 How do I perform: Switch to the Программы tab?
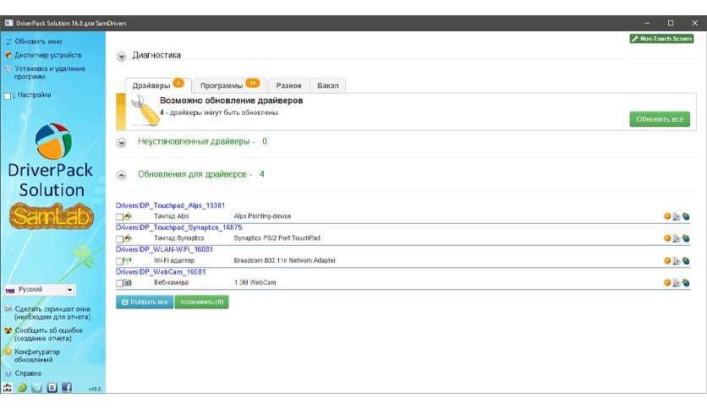point(228,85)
